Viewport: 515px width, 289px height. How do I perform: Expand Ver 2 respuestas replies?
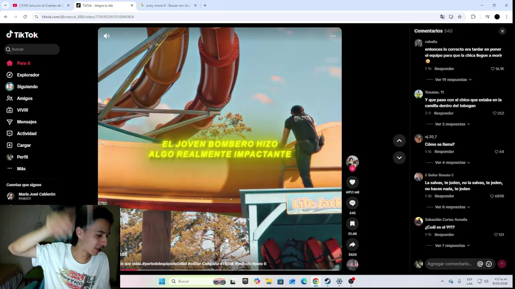pos(452,124)
